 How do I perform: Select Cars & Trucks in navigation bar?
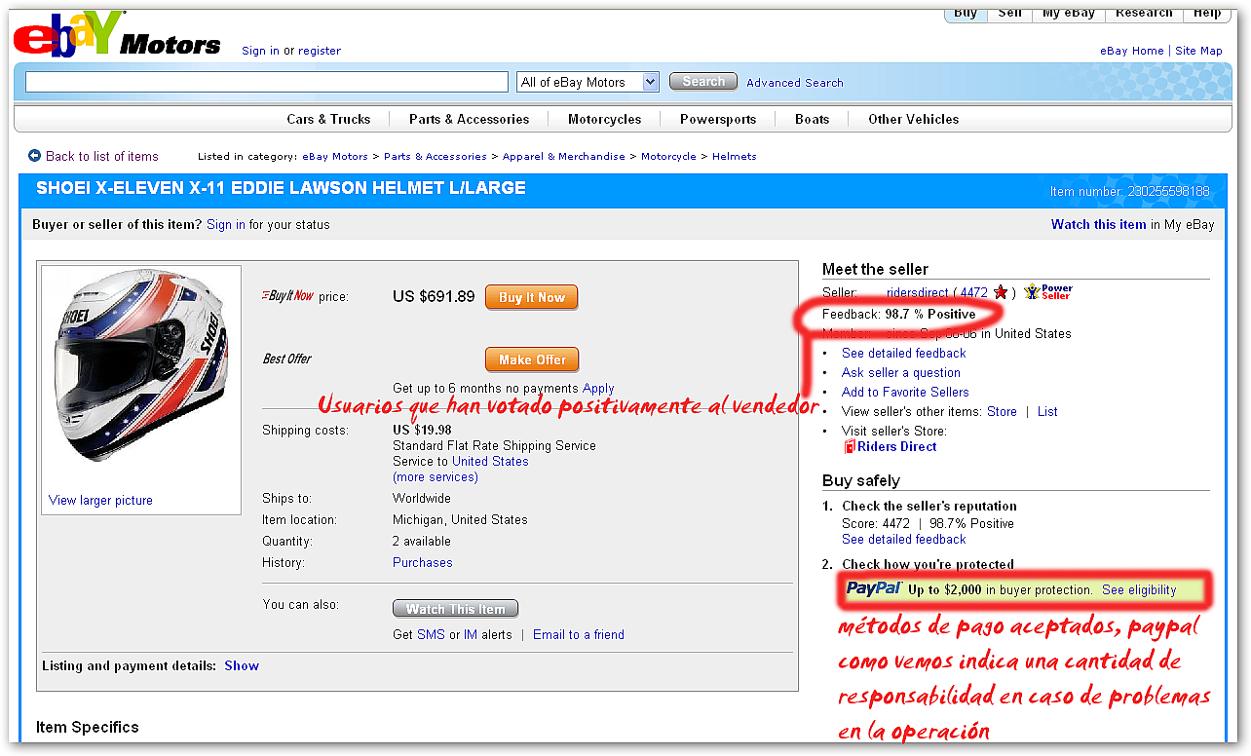(x=328, y=119)
